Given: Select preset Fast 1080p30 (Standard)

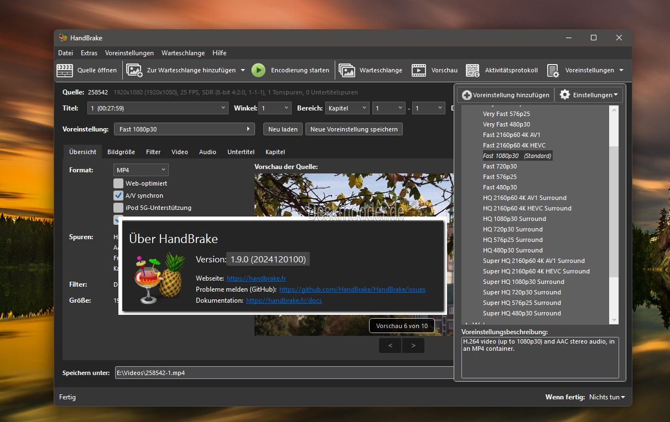Looking at the screenshot, I should tap(517, 156).
